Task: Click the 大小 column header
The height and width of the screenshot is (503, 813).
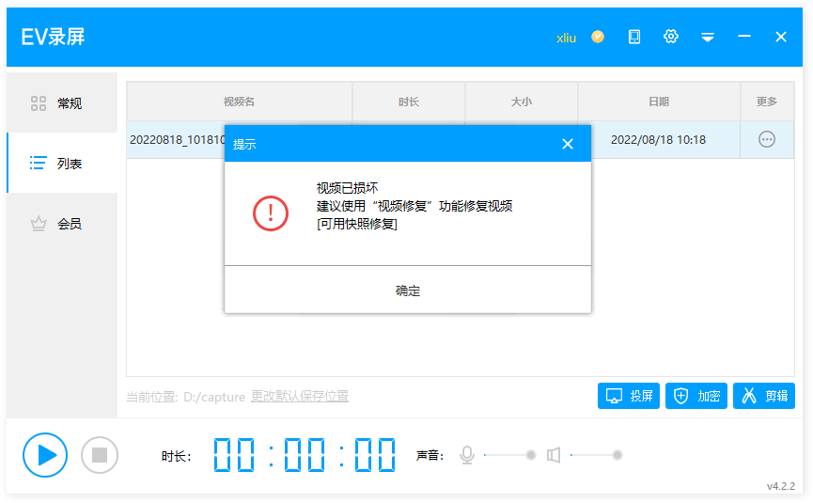Action: tap(521, 102)
